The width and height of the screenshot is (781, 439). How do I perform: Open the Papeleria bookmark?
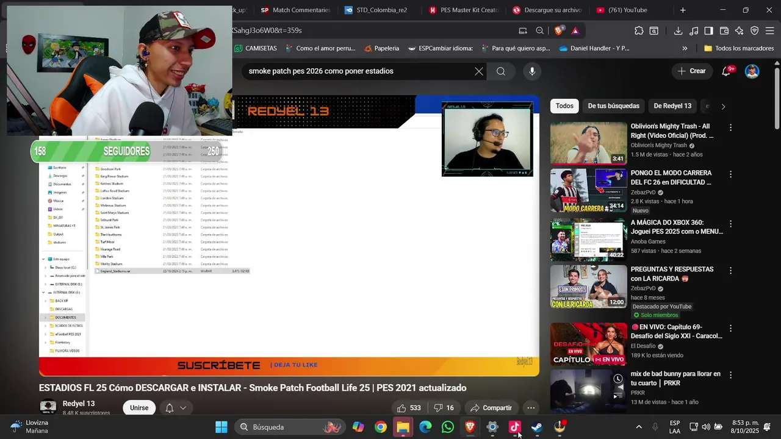[381, 48]
